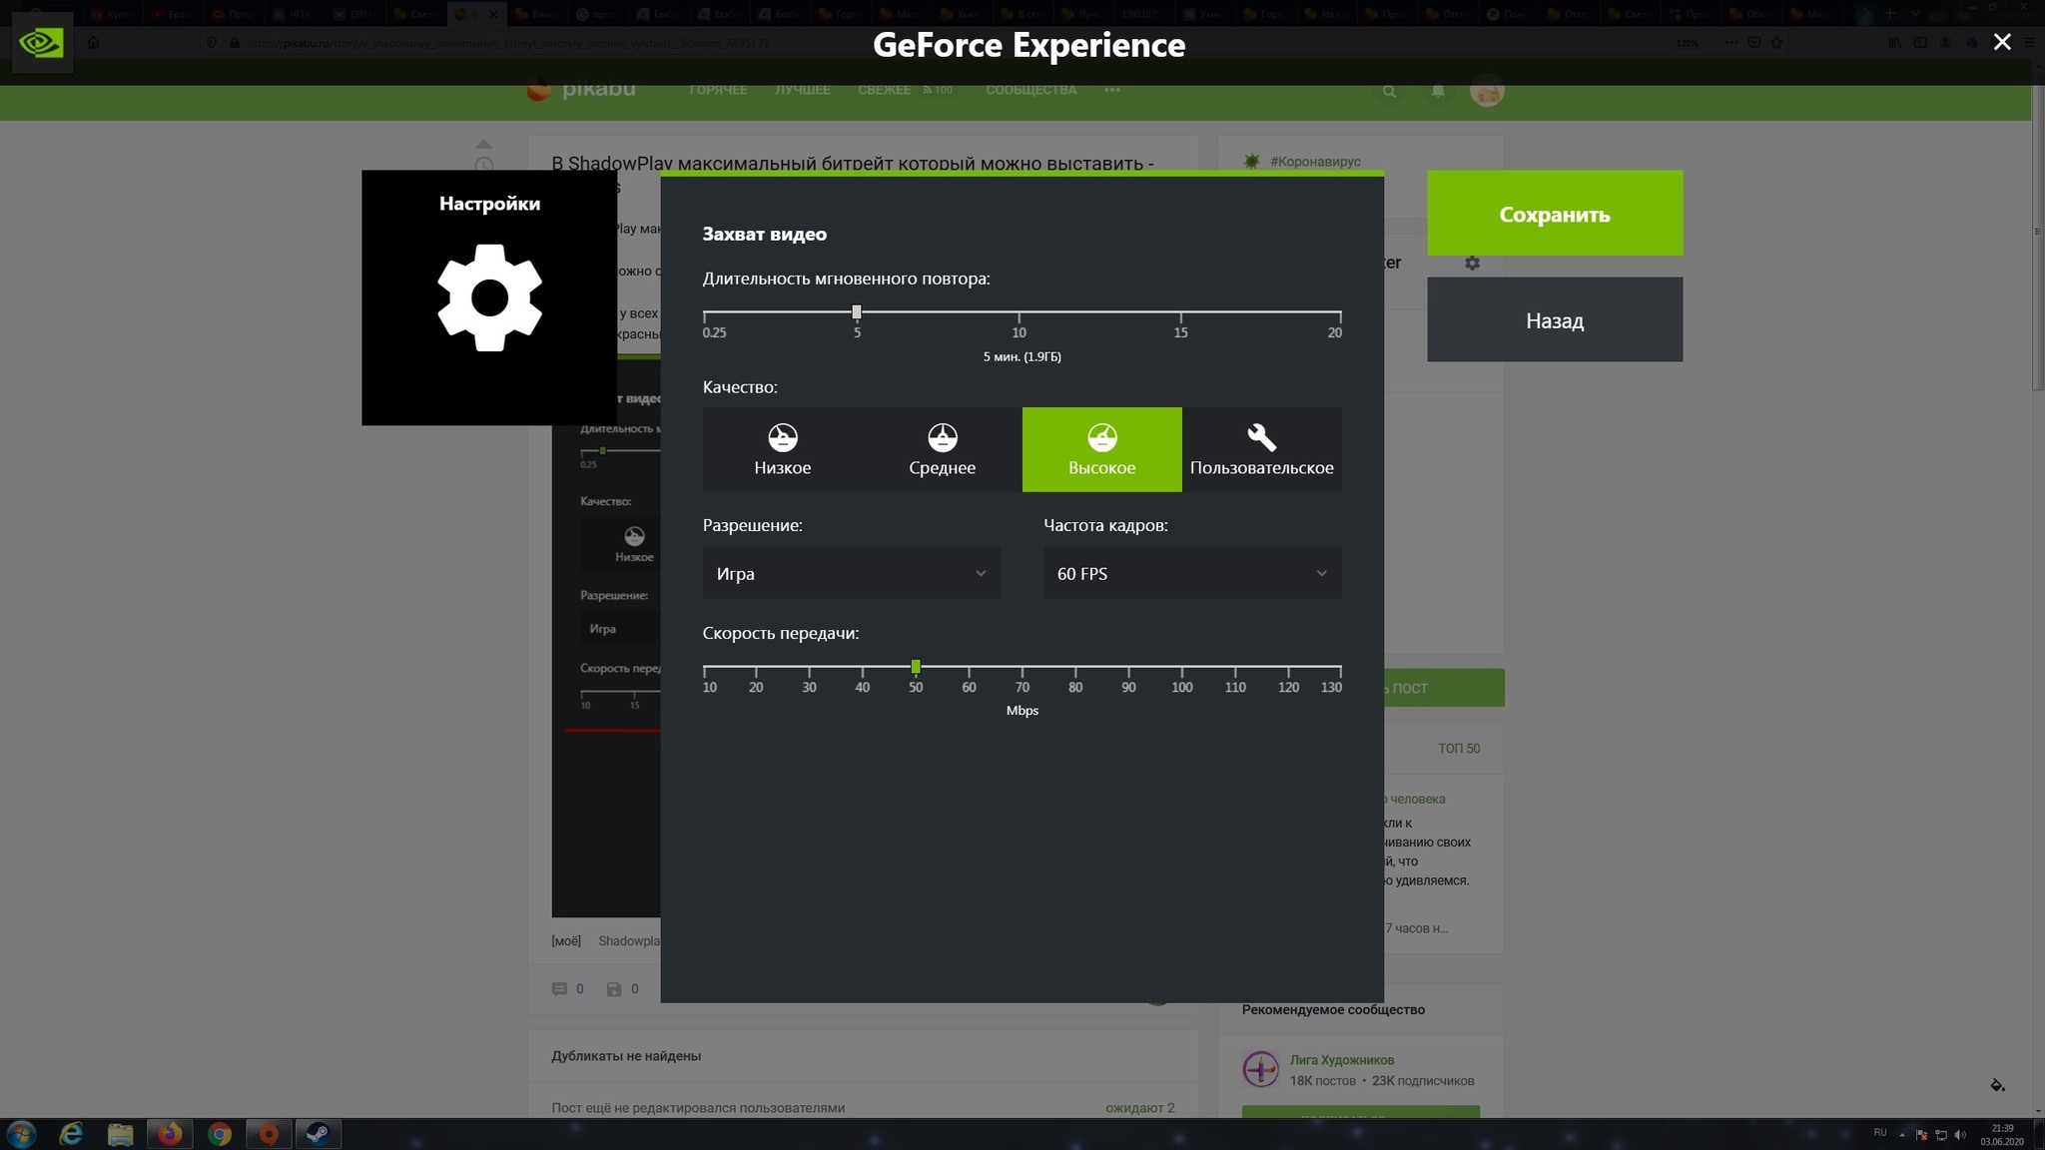Screen dimensions: 2045x1150
Task: Open the Настройки gear tile
Action: click(489, 297)
